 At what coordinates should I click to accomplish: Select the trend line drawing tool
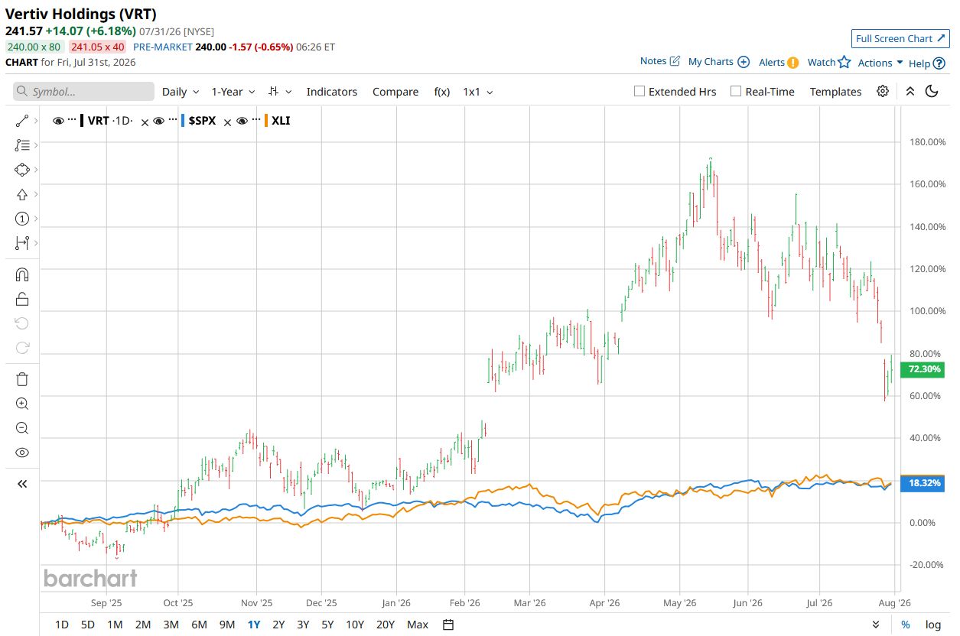pyautogui.click(x=22, y=121)
